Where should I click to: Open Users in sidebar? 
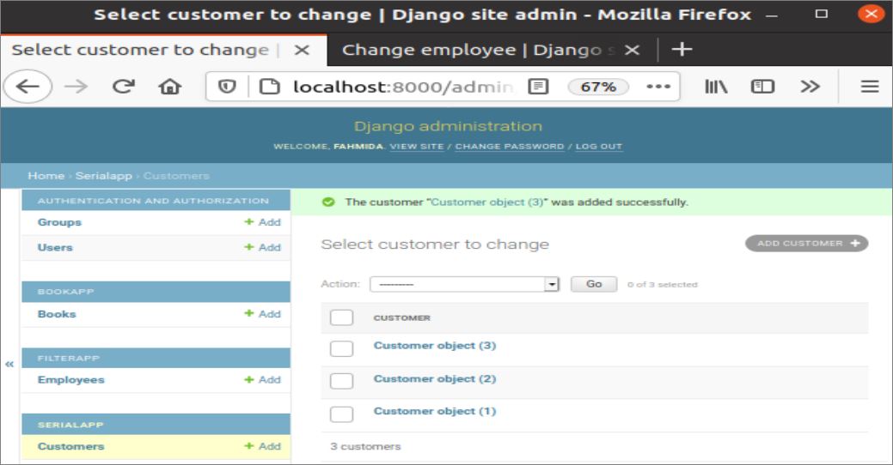coord(55,247)
